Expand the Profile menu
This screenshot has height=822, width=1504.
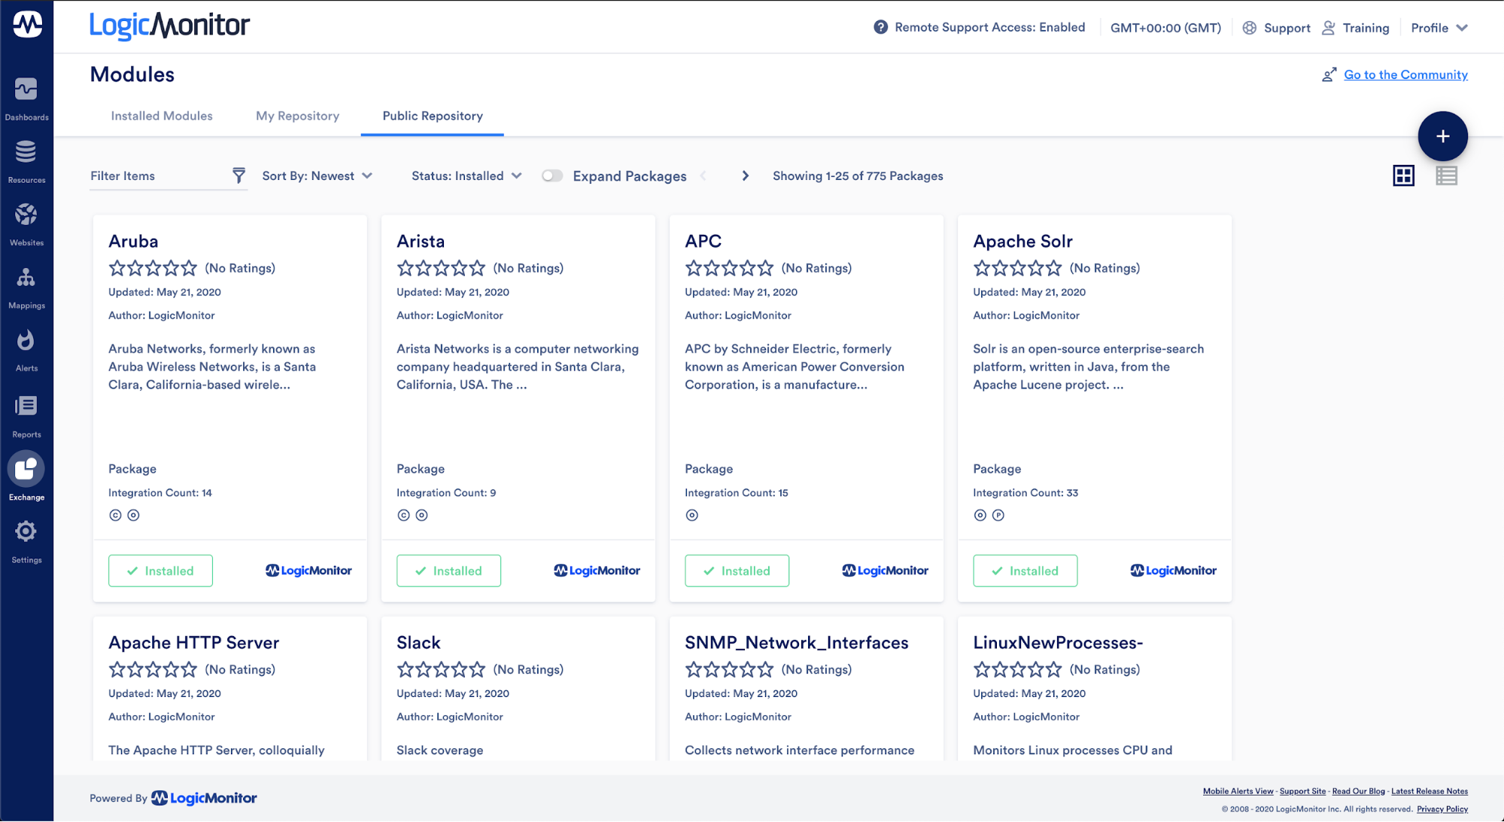(x=1439, y=28)
